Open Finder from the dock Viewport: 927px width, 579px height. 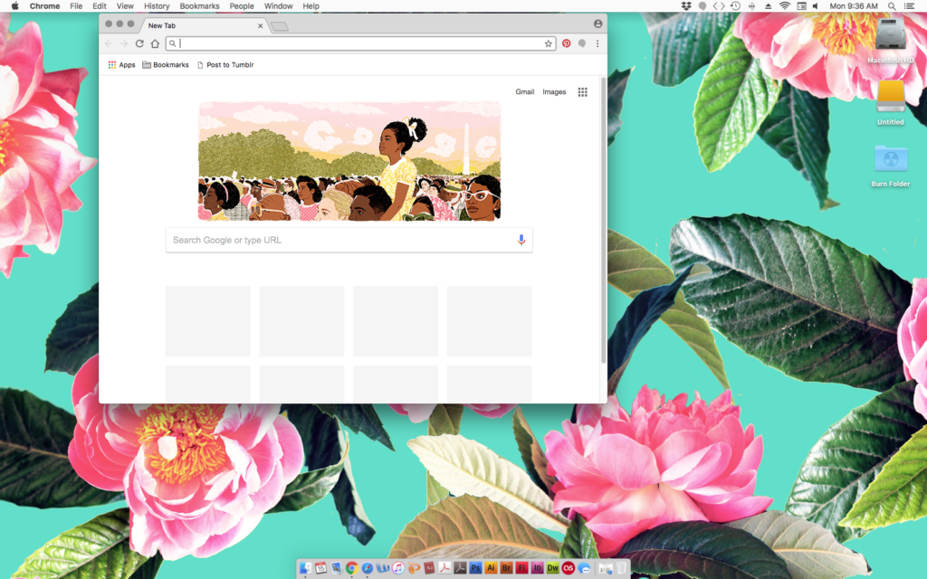click(x=305, y=568)
